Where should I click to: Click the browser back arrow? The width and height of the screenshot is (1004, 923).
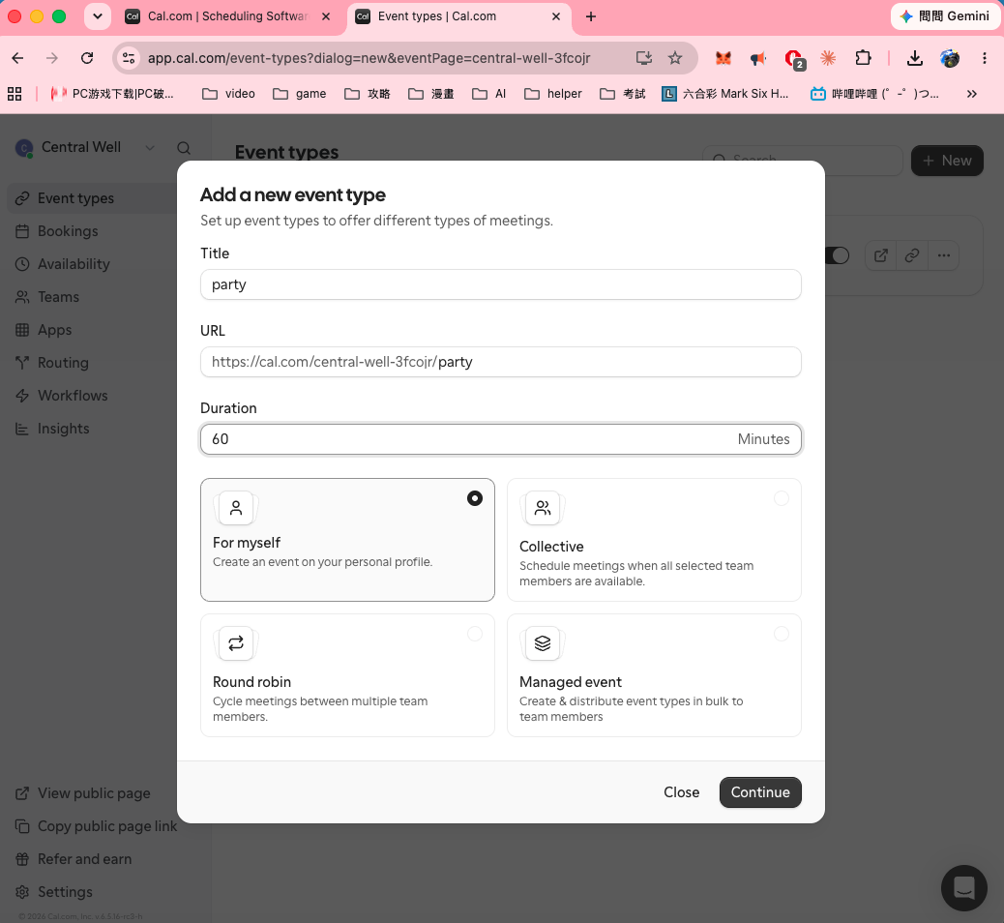[x=18, y=58]
